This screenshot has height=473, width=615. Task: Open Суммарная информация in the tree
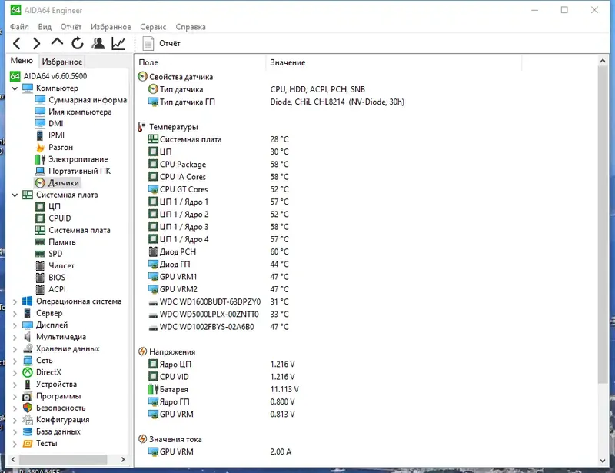pos(81,100)
